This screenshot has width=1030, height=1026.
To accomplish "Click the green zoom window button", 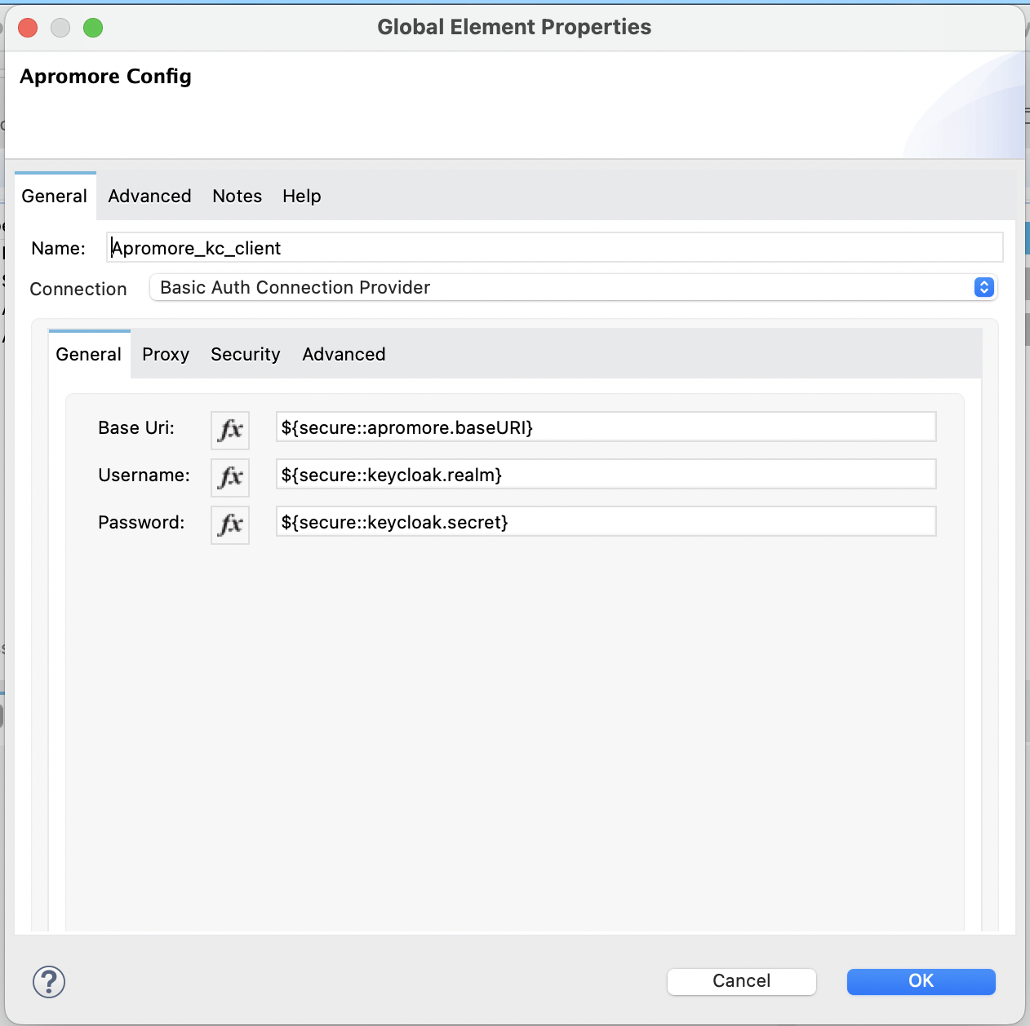I will (x=93, y=28).
